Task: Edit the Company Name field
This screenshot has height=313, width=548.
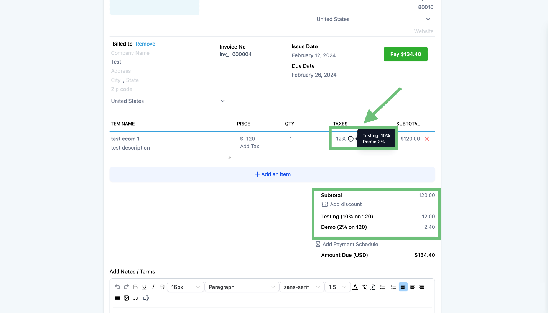Action: pyautogui.click(x=130, y=53)
